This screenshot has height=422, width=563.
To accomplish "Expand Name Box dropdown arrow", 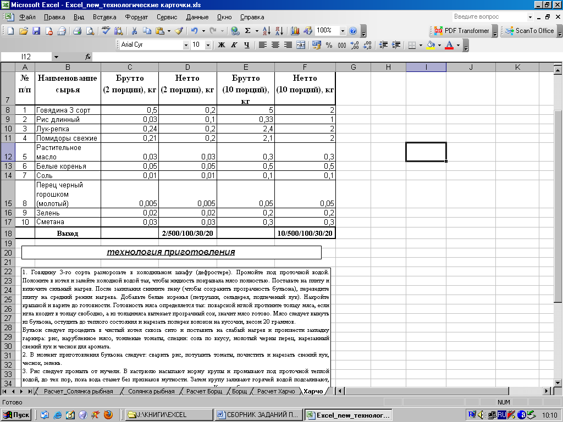I will [56, 57].
